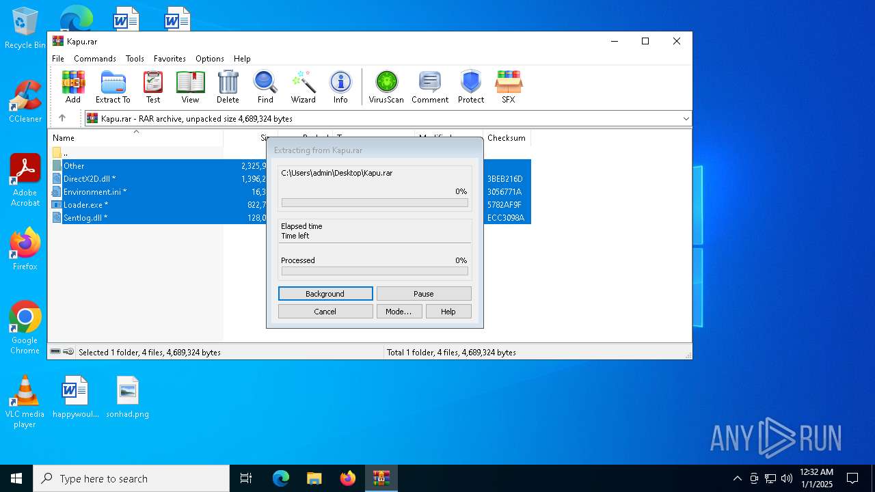This screenshot has width=875, height=492.
Task: Click the current file progress bar
Action: 375,203
